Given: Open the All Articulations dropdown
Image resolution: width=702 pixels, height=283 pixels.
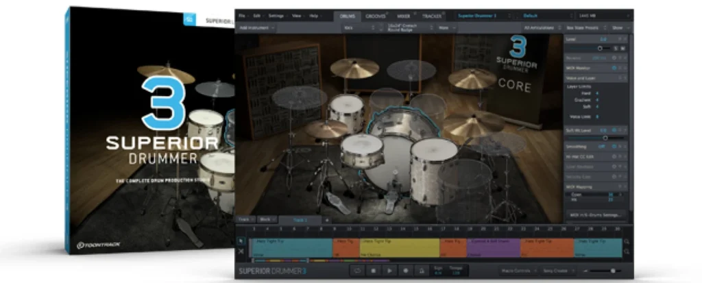Looking at the screenshot, I should point(539,28).
